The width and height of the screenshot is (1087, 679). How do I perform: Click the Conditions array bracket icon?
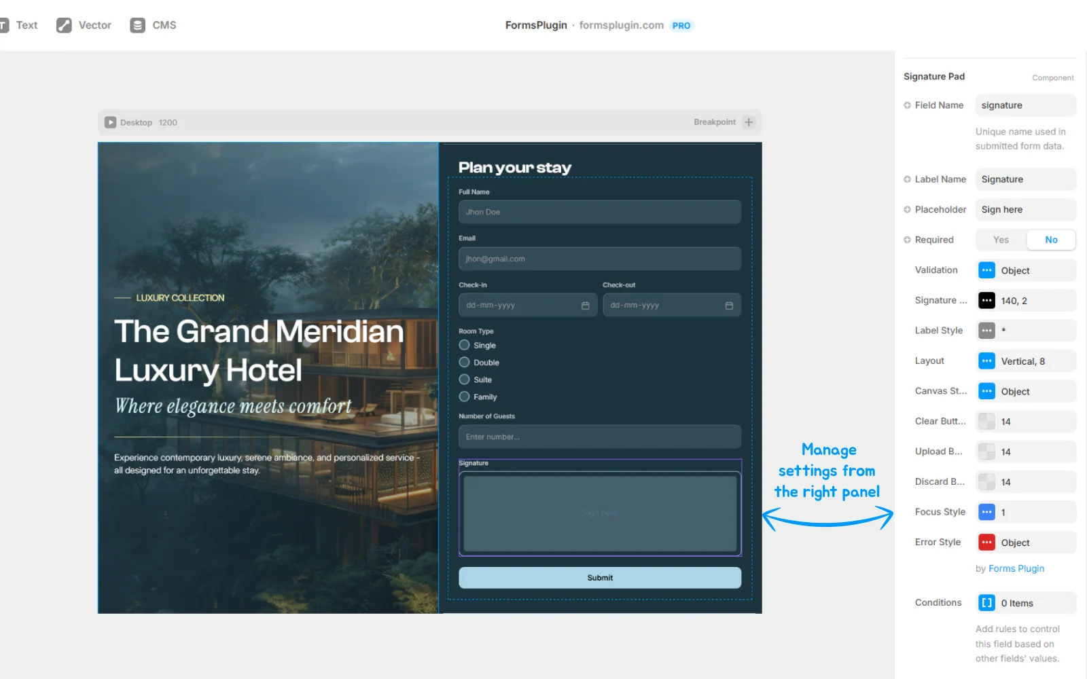coord(986,603)
